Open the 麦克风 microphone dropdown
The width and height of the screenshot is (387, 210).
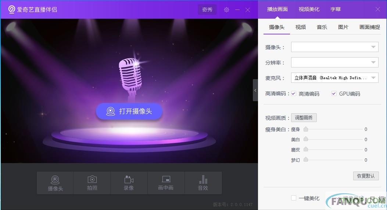[335, 78]
